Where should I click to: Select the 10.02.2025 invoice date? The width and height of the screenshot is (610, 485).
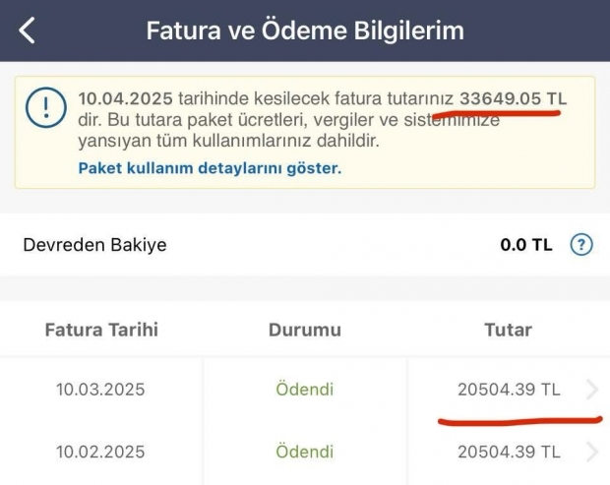100,453
